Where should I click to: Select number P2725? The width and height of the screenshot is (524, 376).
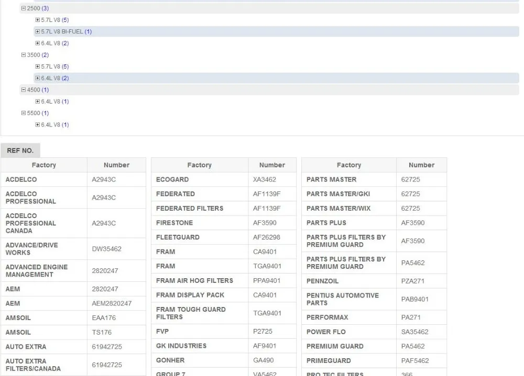tap(272, 332)
